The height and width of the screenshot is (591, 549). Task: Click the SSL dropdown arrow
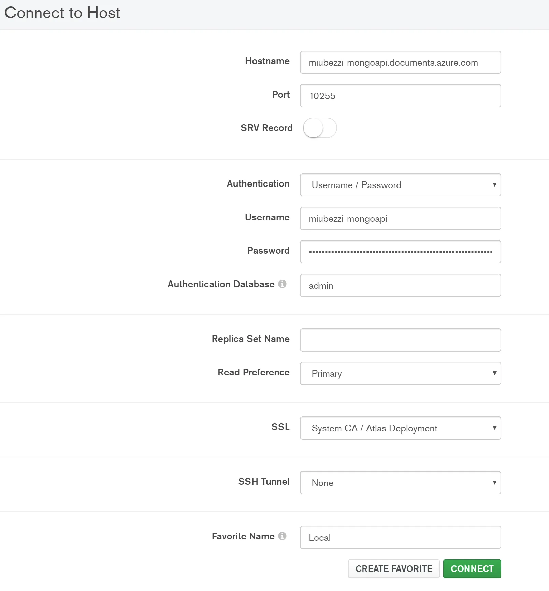(494, 428)
